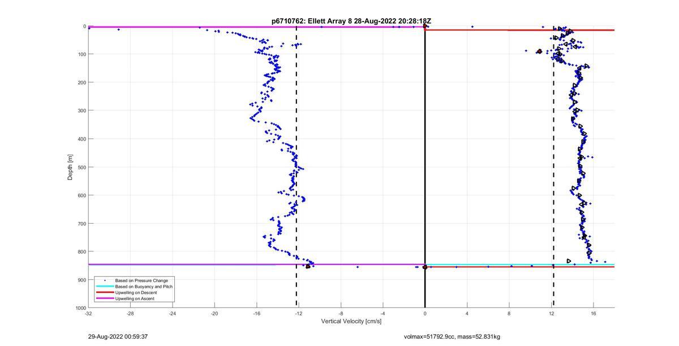The height and width of the screenshot is (346, 679).
Task: Click the y-axis tick label 800
Action: point(81,251)
